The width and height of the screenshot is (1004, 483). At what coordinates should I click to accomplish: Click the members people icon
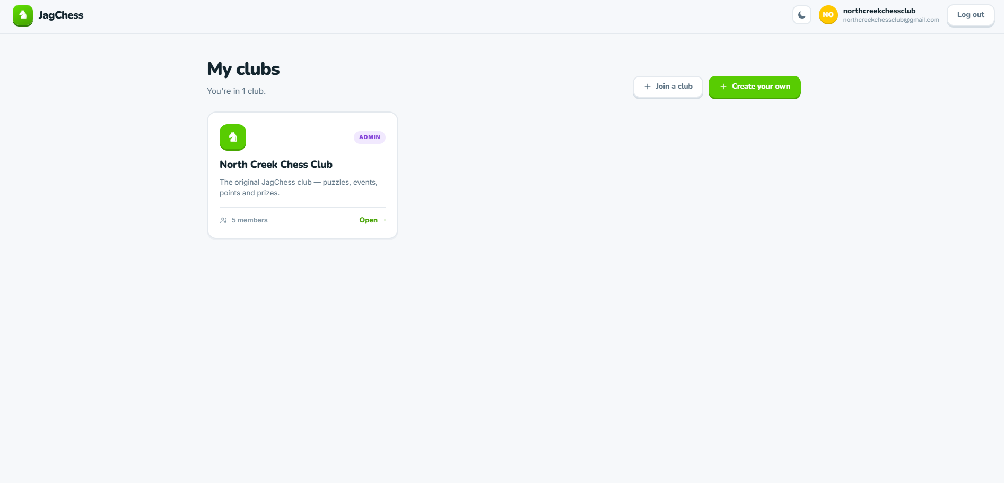coord(223,220)
